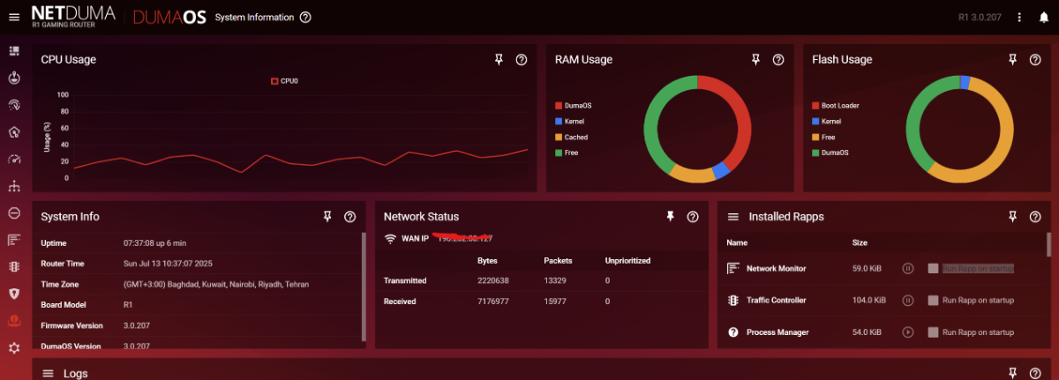The image size is (1059, 380).
Task: Toggle DumaOS in Flash Usage legend
Action: coord(830,153)
